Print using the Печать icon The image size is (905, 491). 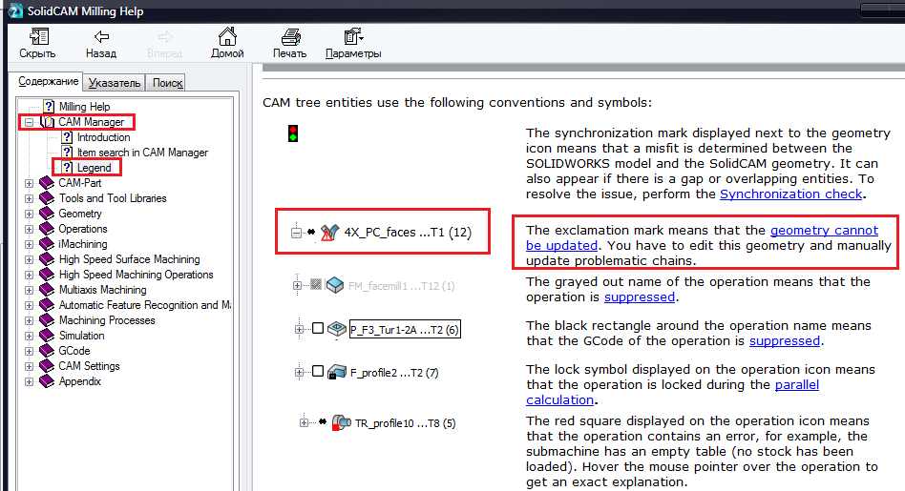(290, 37)
